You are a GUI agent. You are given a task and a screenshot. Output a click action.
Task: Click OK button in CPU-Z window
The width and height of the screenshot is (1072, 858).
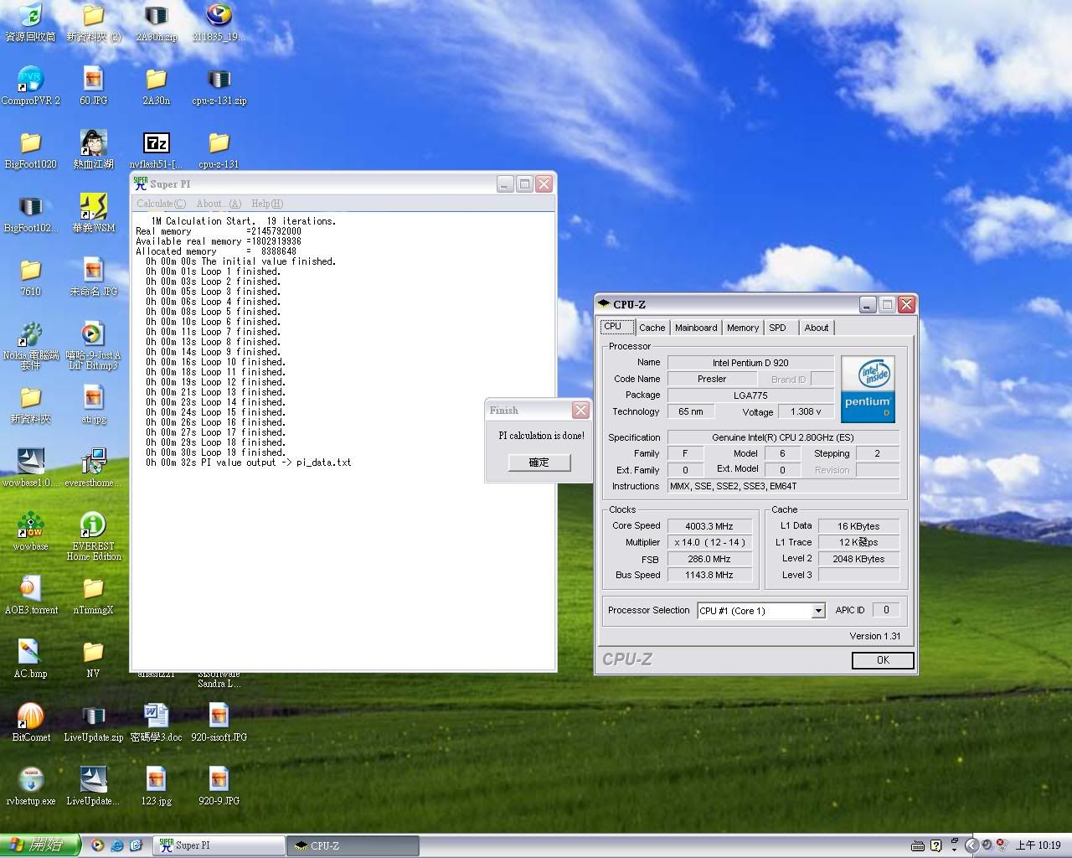click(883, 660)
